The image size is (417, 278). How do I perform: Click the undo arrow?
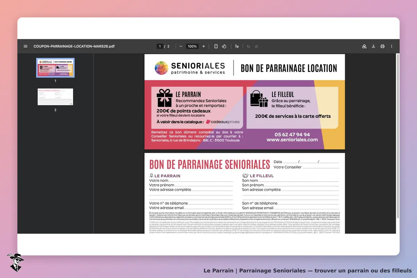pos(248,46)
